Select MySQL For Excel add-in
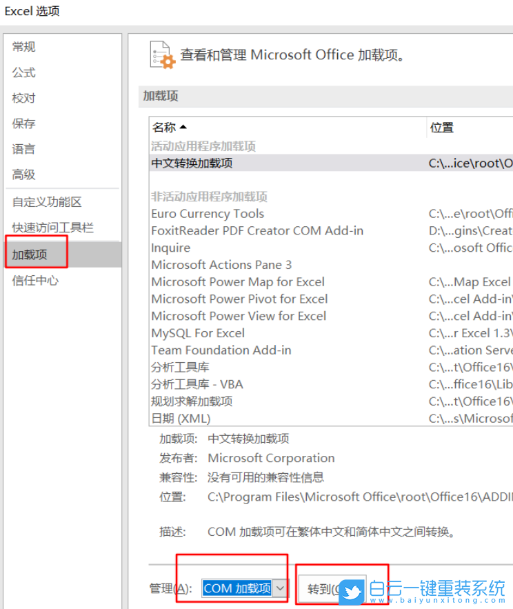Viewport: 513px width, 609px height. [331, 333]
